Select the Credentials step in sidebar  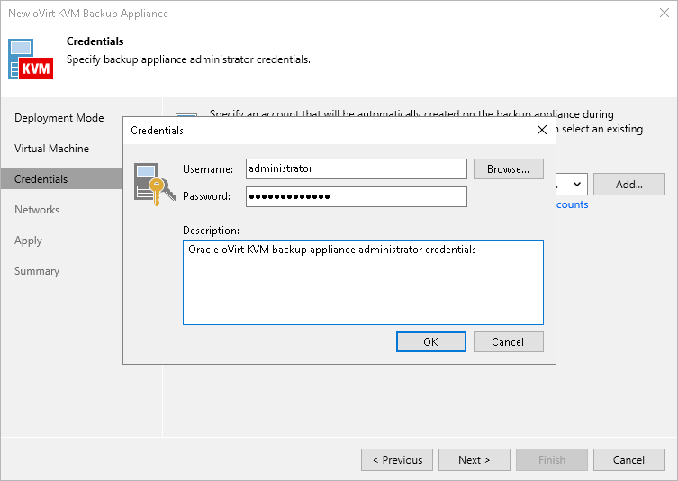41,179
